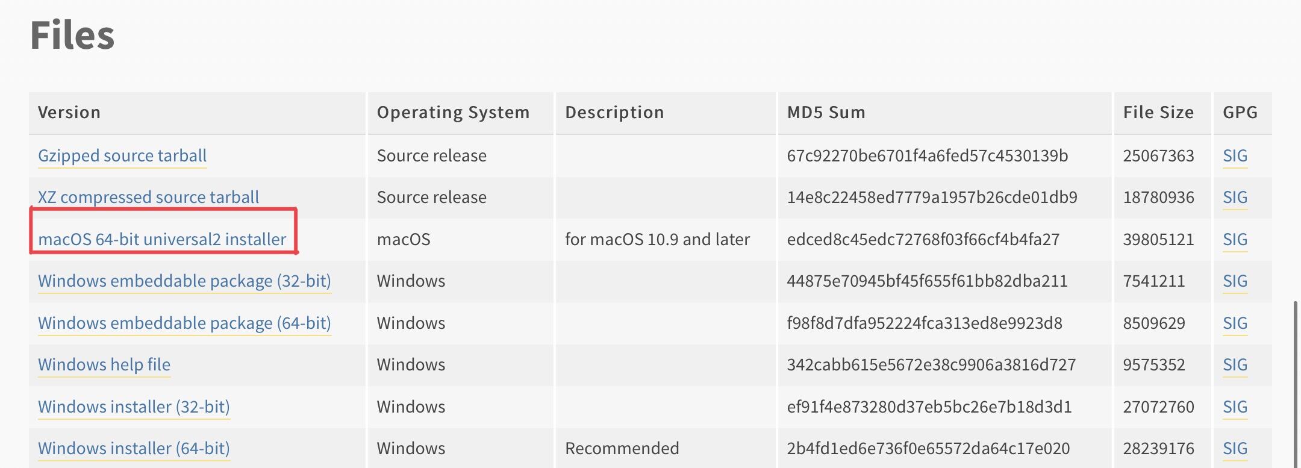Viewport: 1301px width, 468px height.
Task: Open SIG for Windows installer (32-bit)
Action: point(1235,407)
